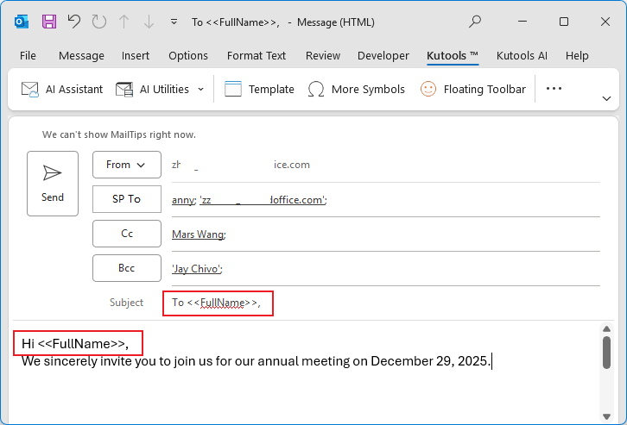Switch to the Format Text tab
The width and height of the screenshot is (627, 425).
[x=256, y=55]
